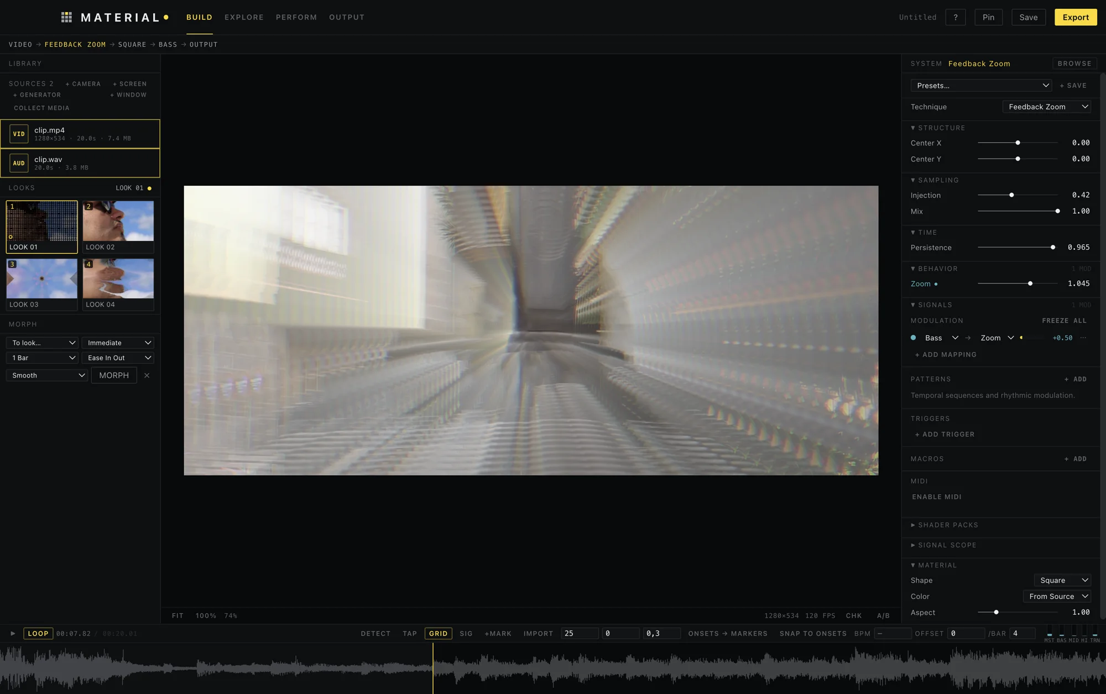Click the Pin button
The image size is (1106, 694).
tap(988, 17)
